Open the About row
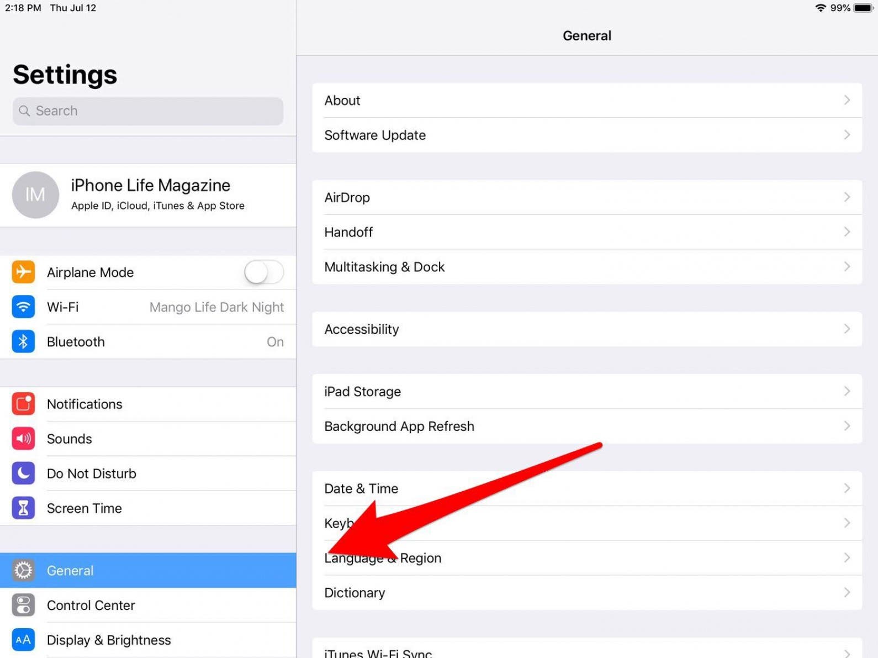Viewport: 878px width, 658px height. (x=587, y=100)
